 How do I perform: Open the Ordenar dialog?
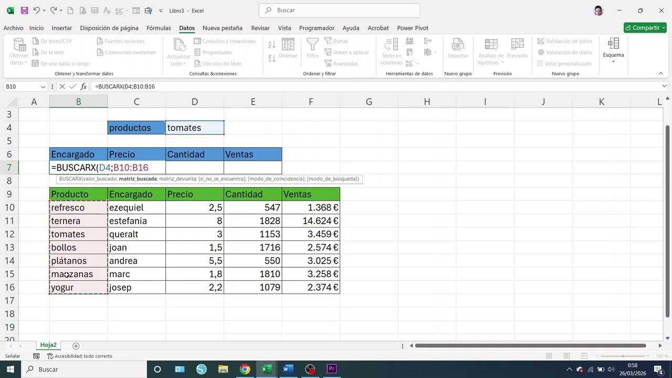[288, 48]
